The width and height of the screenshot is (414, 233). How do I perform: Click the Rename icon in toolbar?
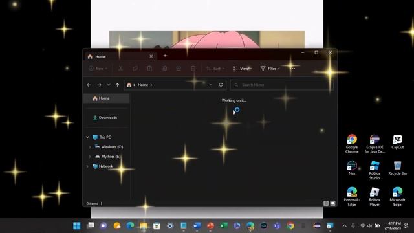click(x=164, y=69)
